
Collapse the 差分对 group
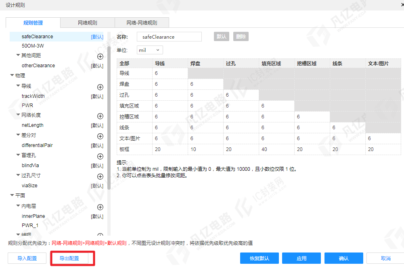(x=18, y=135)
